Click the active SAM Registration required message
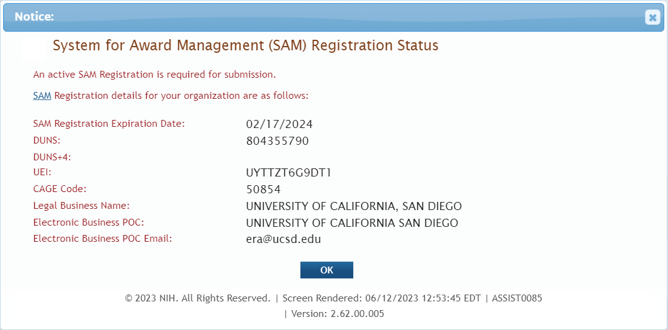 [154, 75]
